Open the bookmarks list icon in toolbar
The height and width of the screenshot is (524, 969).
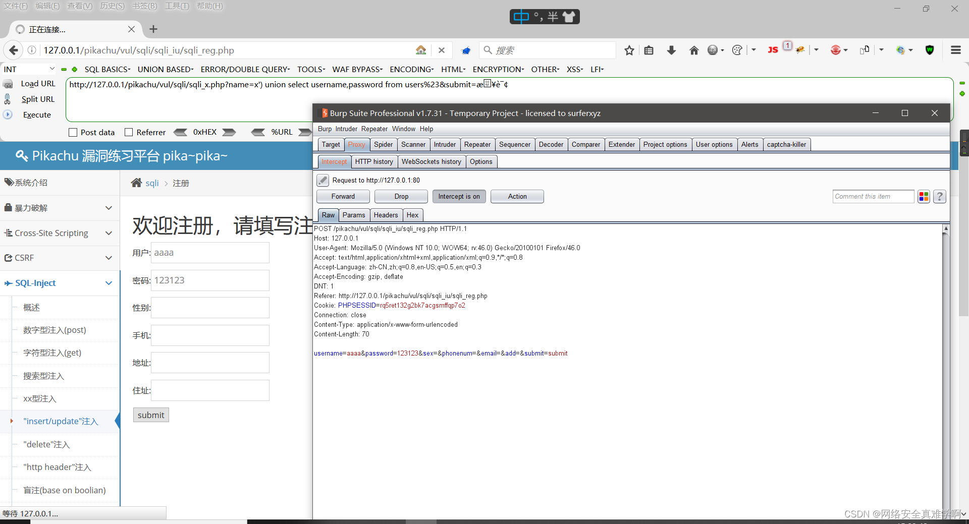click(649, 50)
